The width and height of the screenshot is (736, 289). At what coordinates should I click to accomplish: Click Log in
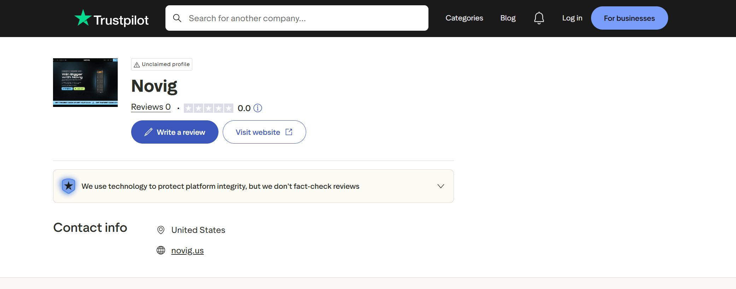(572, 18)
